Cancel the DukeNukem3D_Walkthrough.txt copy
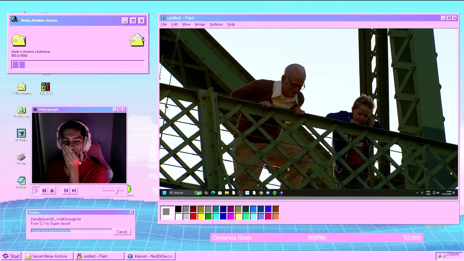 (122, 232)
